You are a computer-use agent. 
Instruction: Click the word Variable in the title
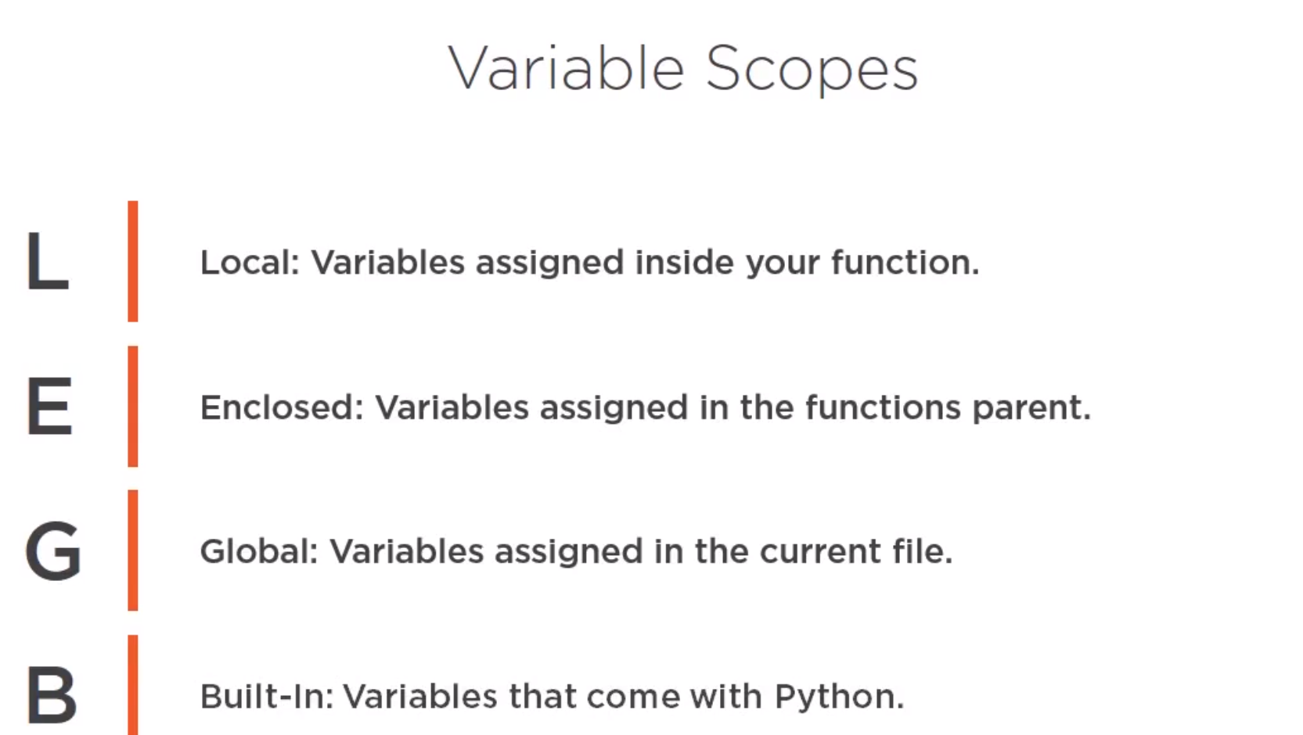click(x=566, y=69)
